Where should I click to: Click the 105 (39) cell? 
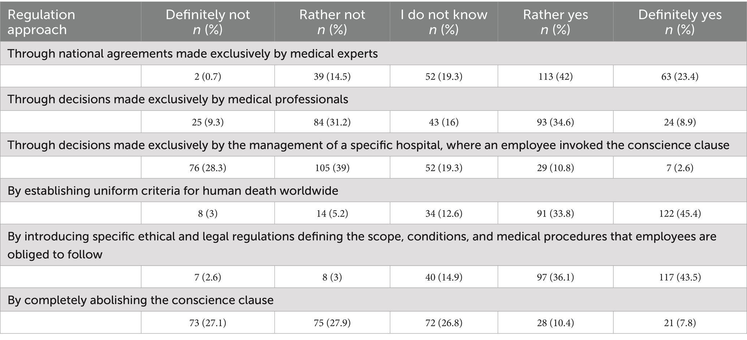click(x=332, y=168)
